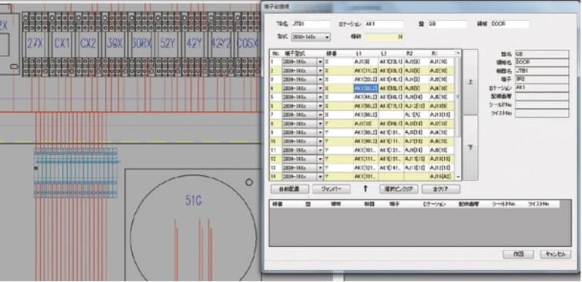Click the terminal table scrollbar's down arrow
Image resolution: width=582 pixels, height=282 pixels.
pos(458,178)
